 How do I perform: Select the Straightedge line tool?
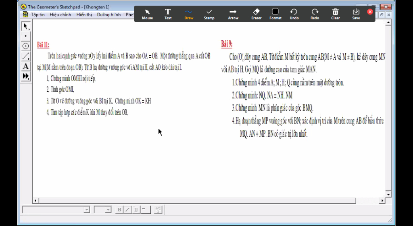[x=25, y=56]
